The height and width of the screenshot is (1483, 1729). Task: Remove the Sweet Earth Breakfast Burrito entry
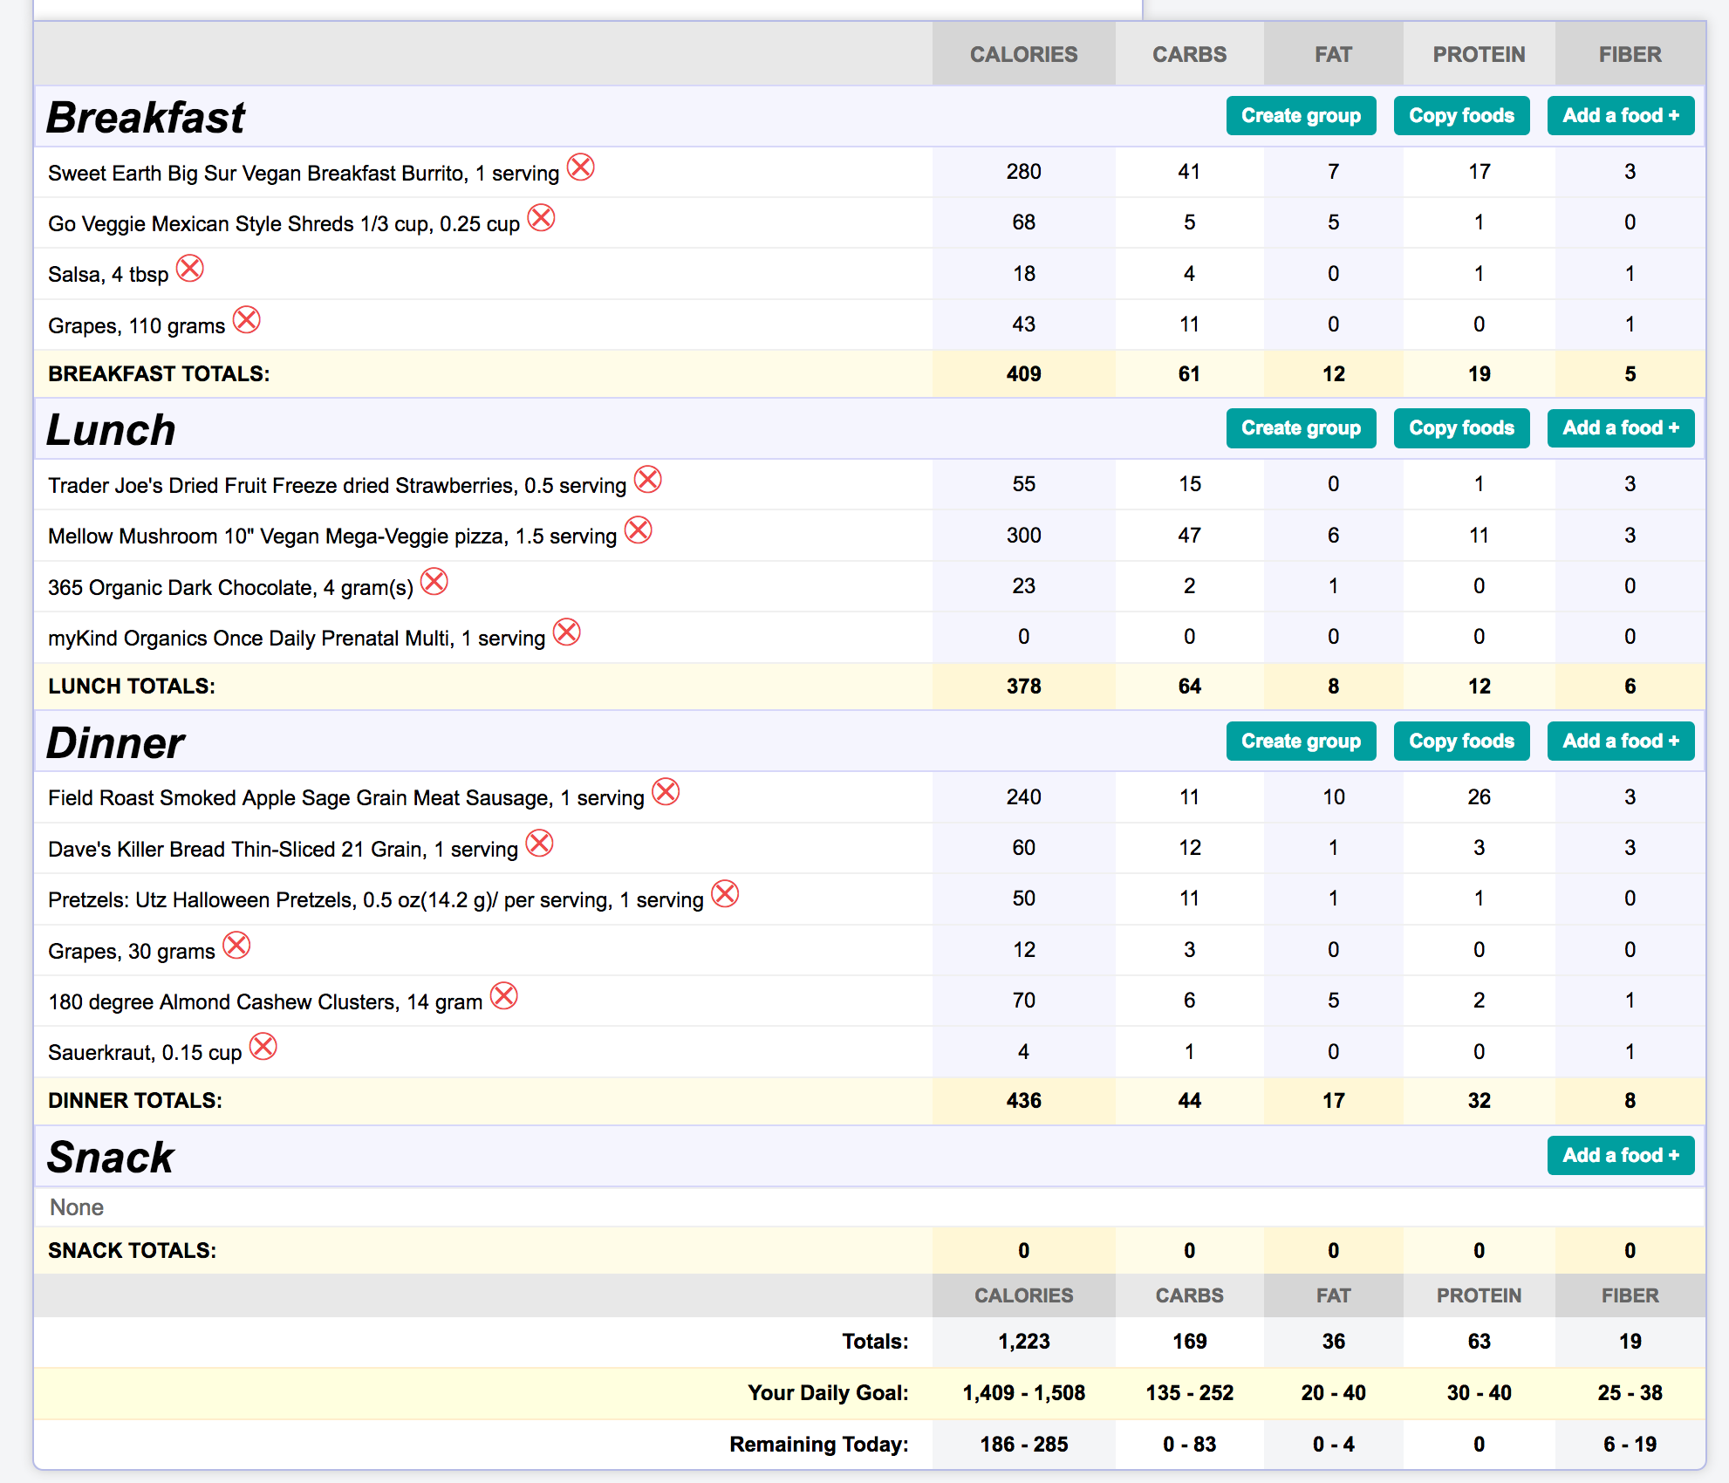[x=581, y=167]
